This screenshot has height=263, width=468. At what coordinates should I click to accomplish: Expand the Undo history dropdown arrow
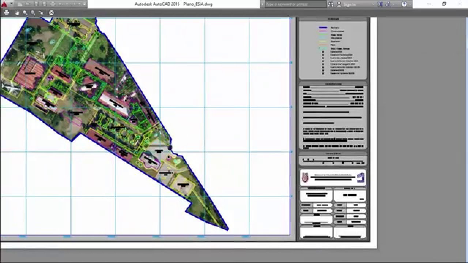67,4
